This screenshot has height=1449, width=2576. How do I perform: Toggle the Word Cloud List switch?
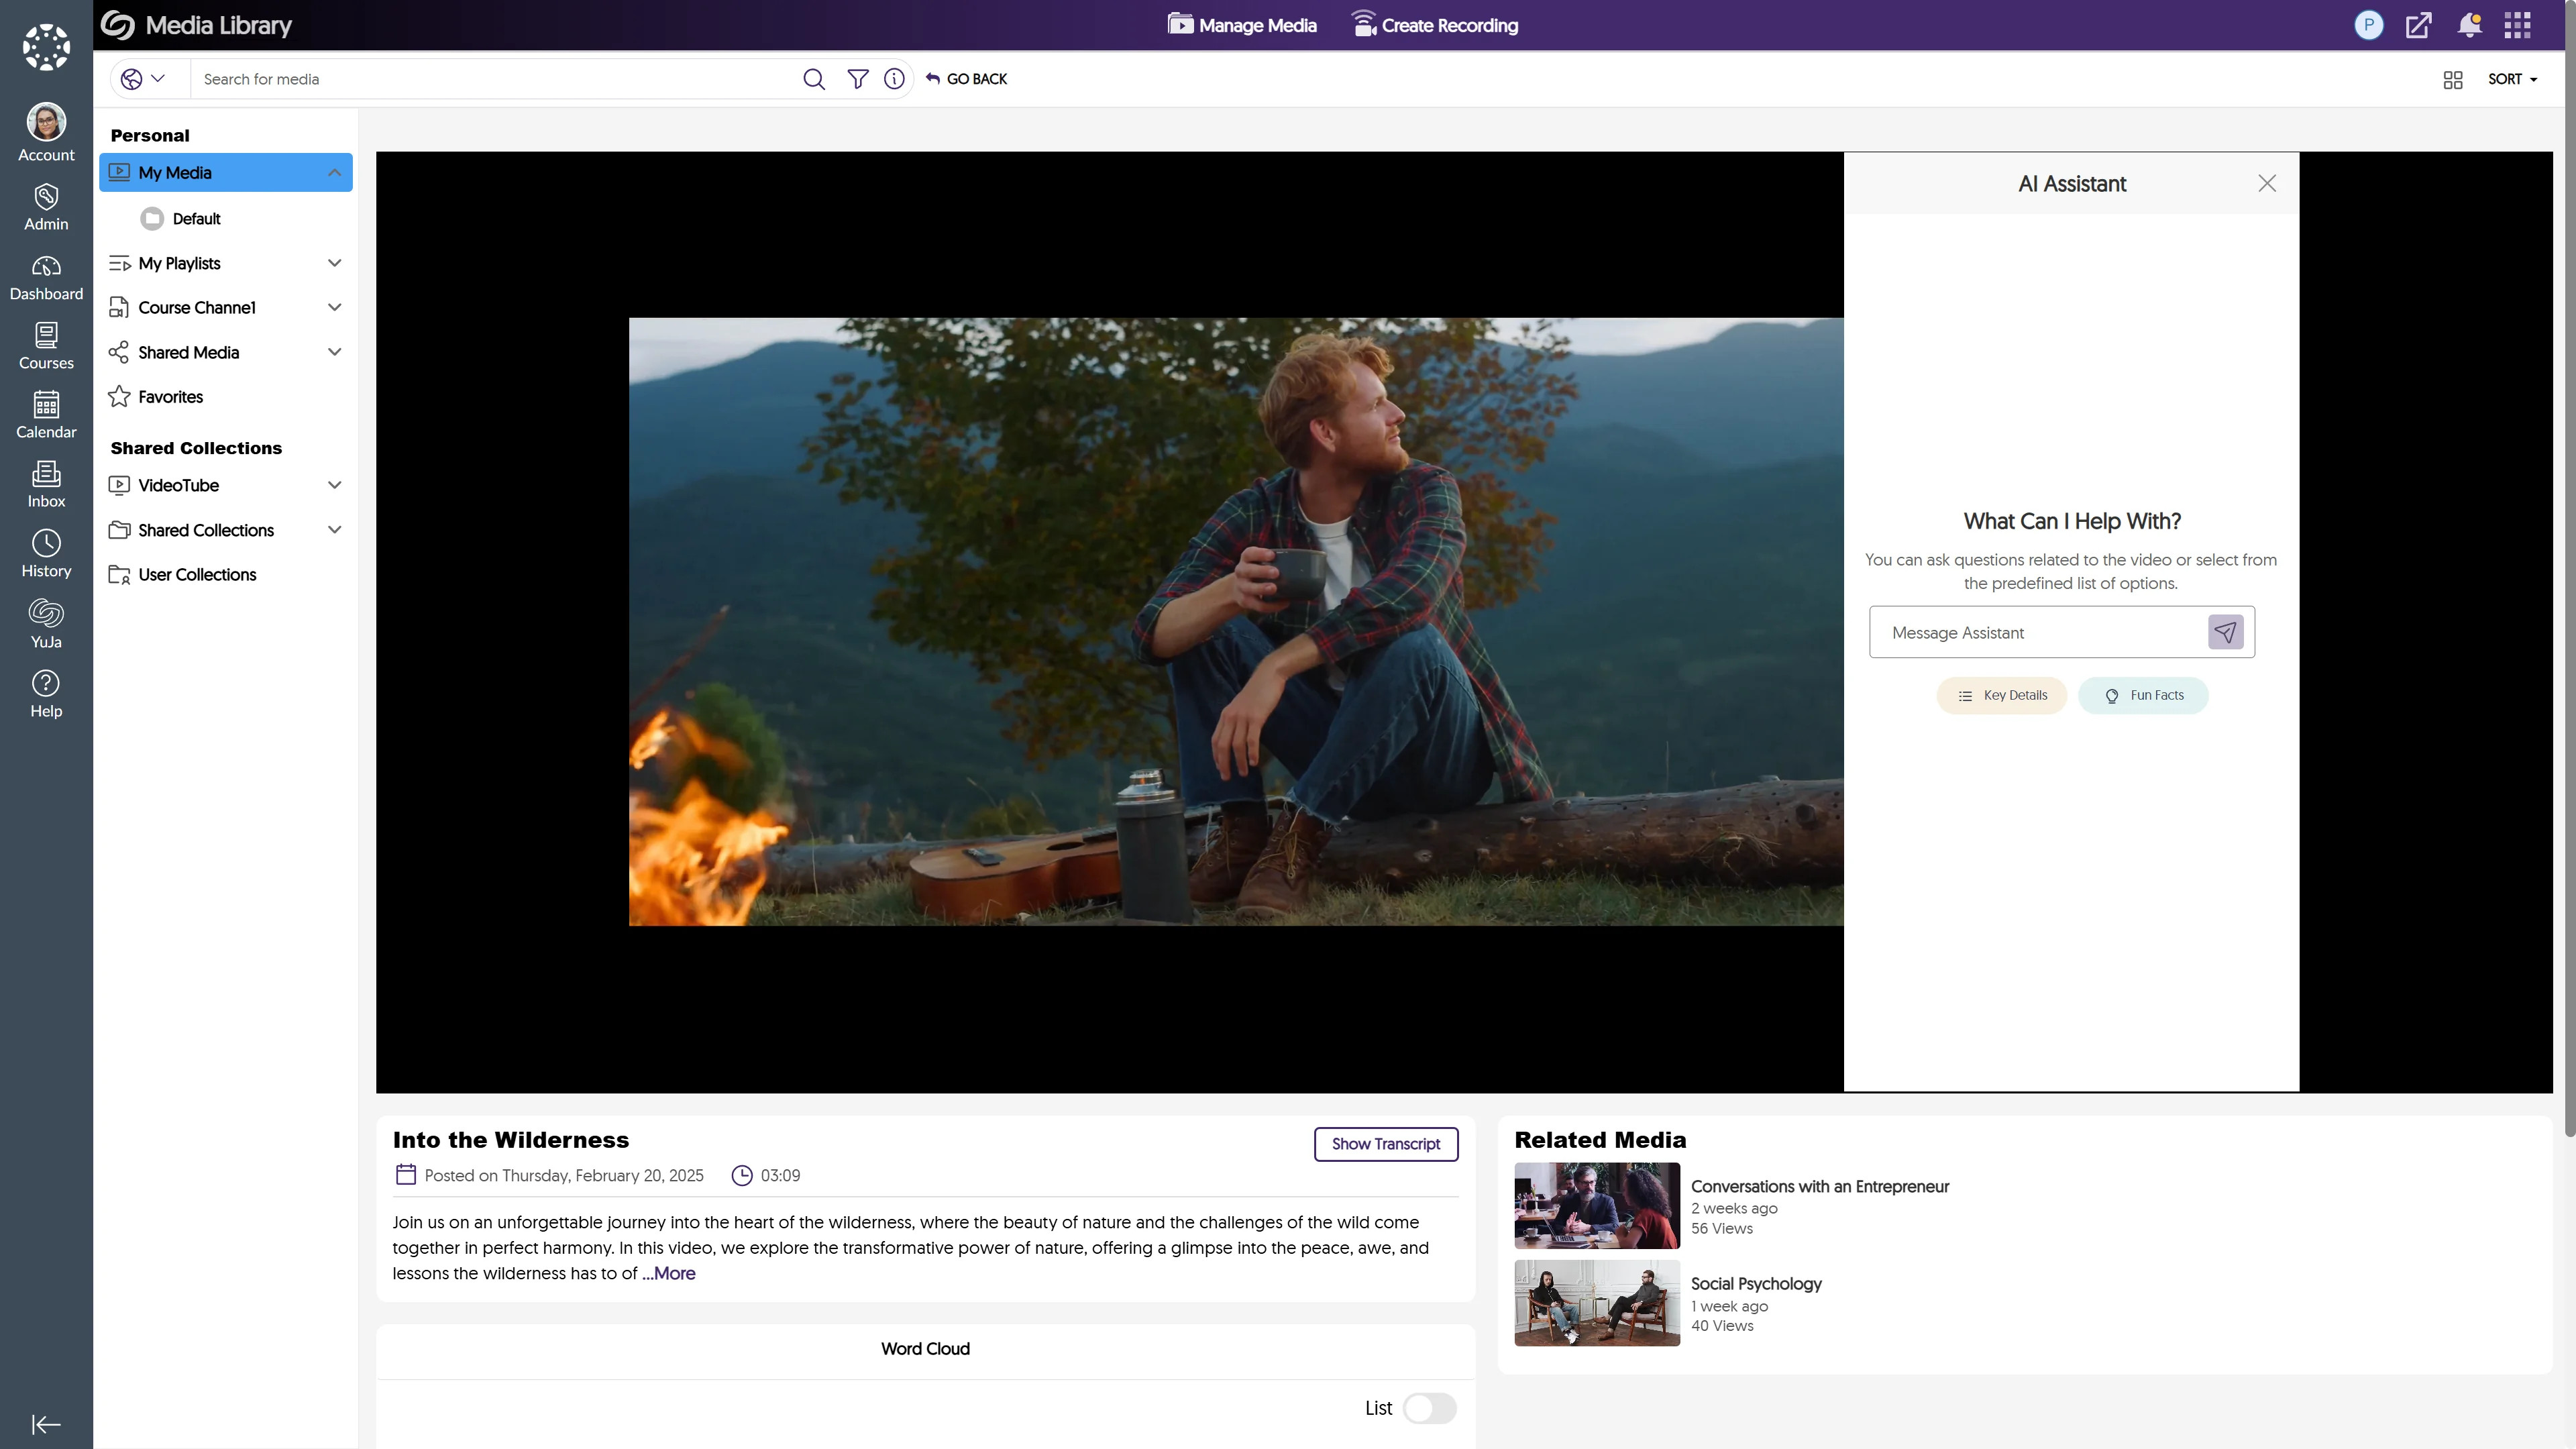tap(1429, 1408)
